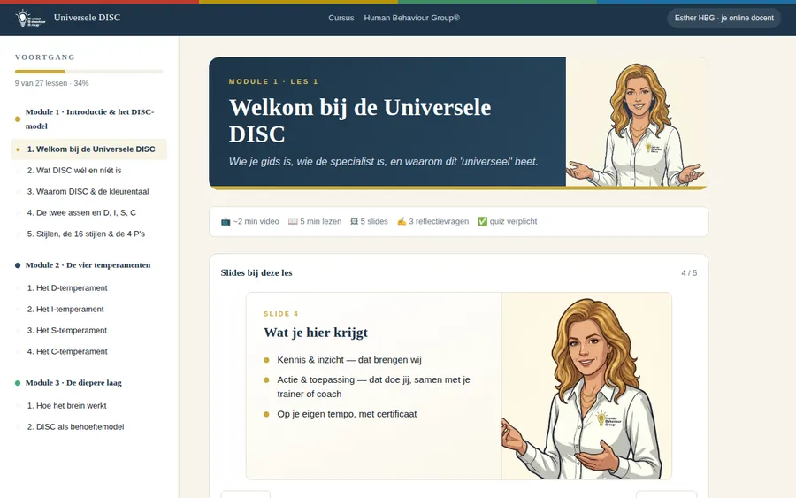Open the Cursus menu item
Image resolution: width=796 pixels, height=498 pixels.
341,18
